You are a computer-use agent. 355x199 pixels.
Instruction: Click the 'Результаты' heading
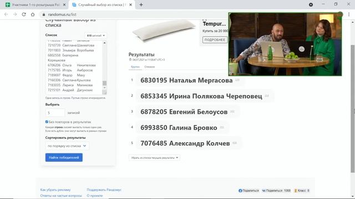coord(141,54)
